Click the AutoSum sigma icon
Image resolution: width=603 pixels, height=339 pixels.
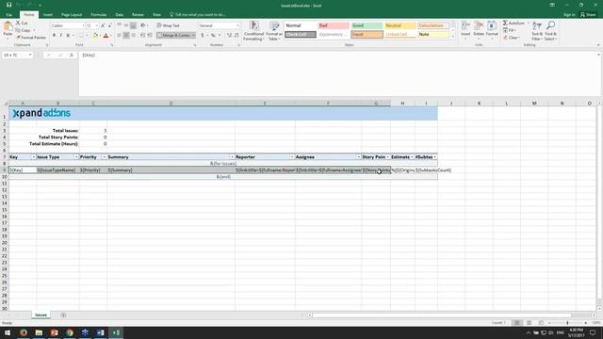(x=505, y=24)
